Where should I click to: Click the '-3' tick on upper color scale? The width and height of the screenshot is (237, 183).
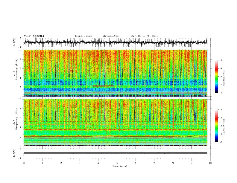221,60
